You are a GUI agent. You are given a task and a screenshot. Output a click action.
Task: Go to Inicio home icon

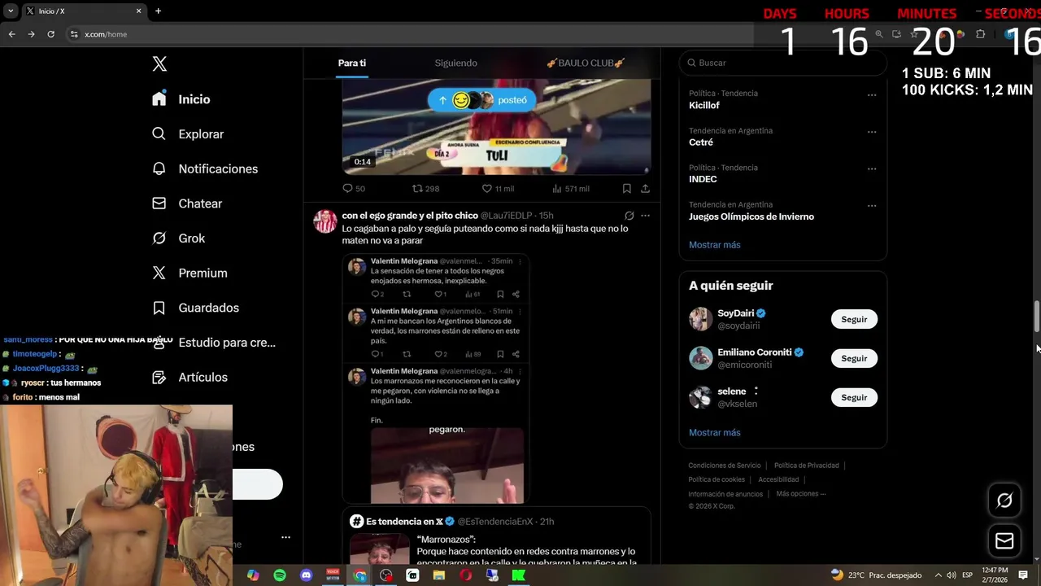tap(159, 98)
